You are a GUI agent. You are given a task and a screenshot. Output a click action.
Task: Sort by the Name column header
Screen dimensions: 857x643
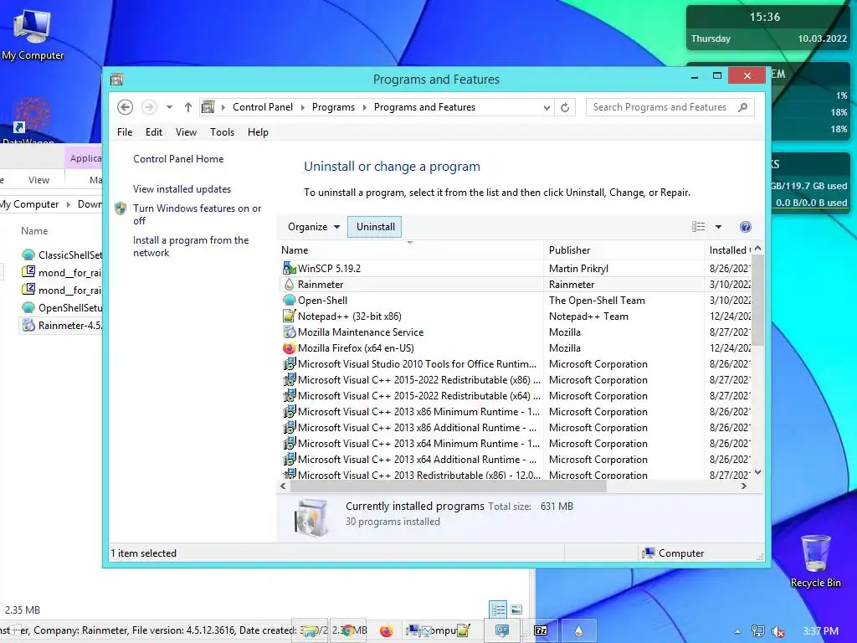click(x=410, y=249)
